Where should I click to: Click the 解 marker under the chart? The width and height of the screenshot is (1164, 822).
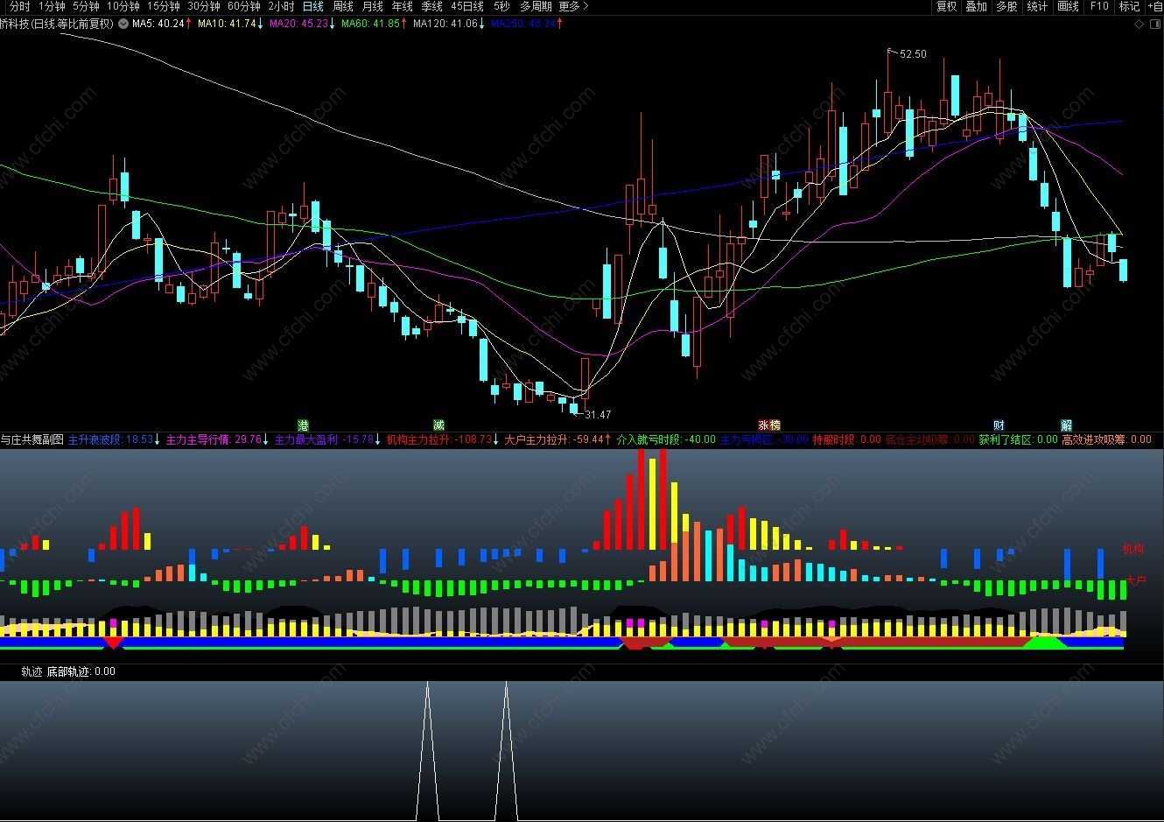[x=1066, y=425]
